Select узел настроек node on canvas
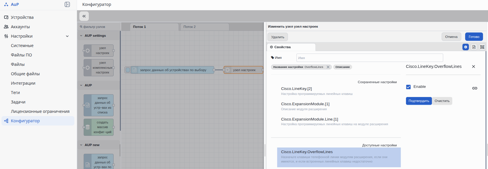Viewport: 488px width, 169px height. (x=243, y=70)
